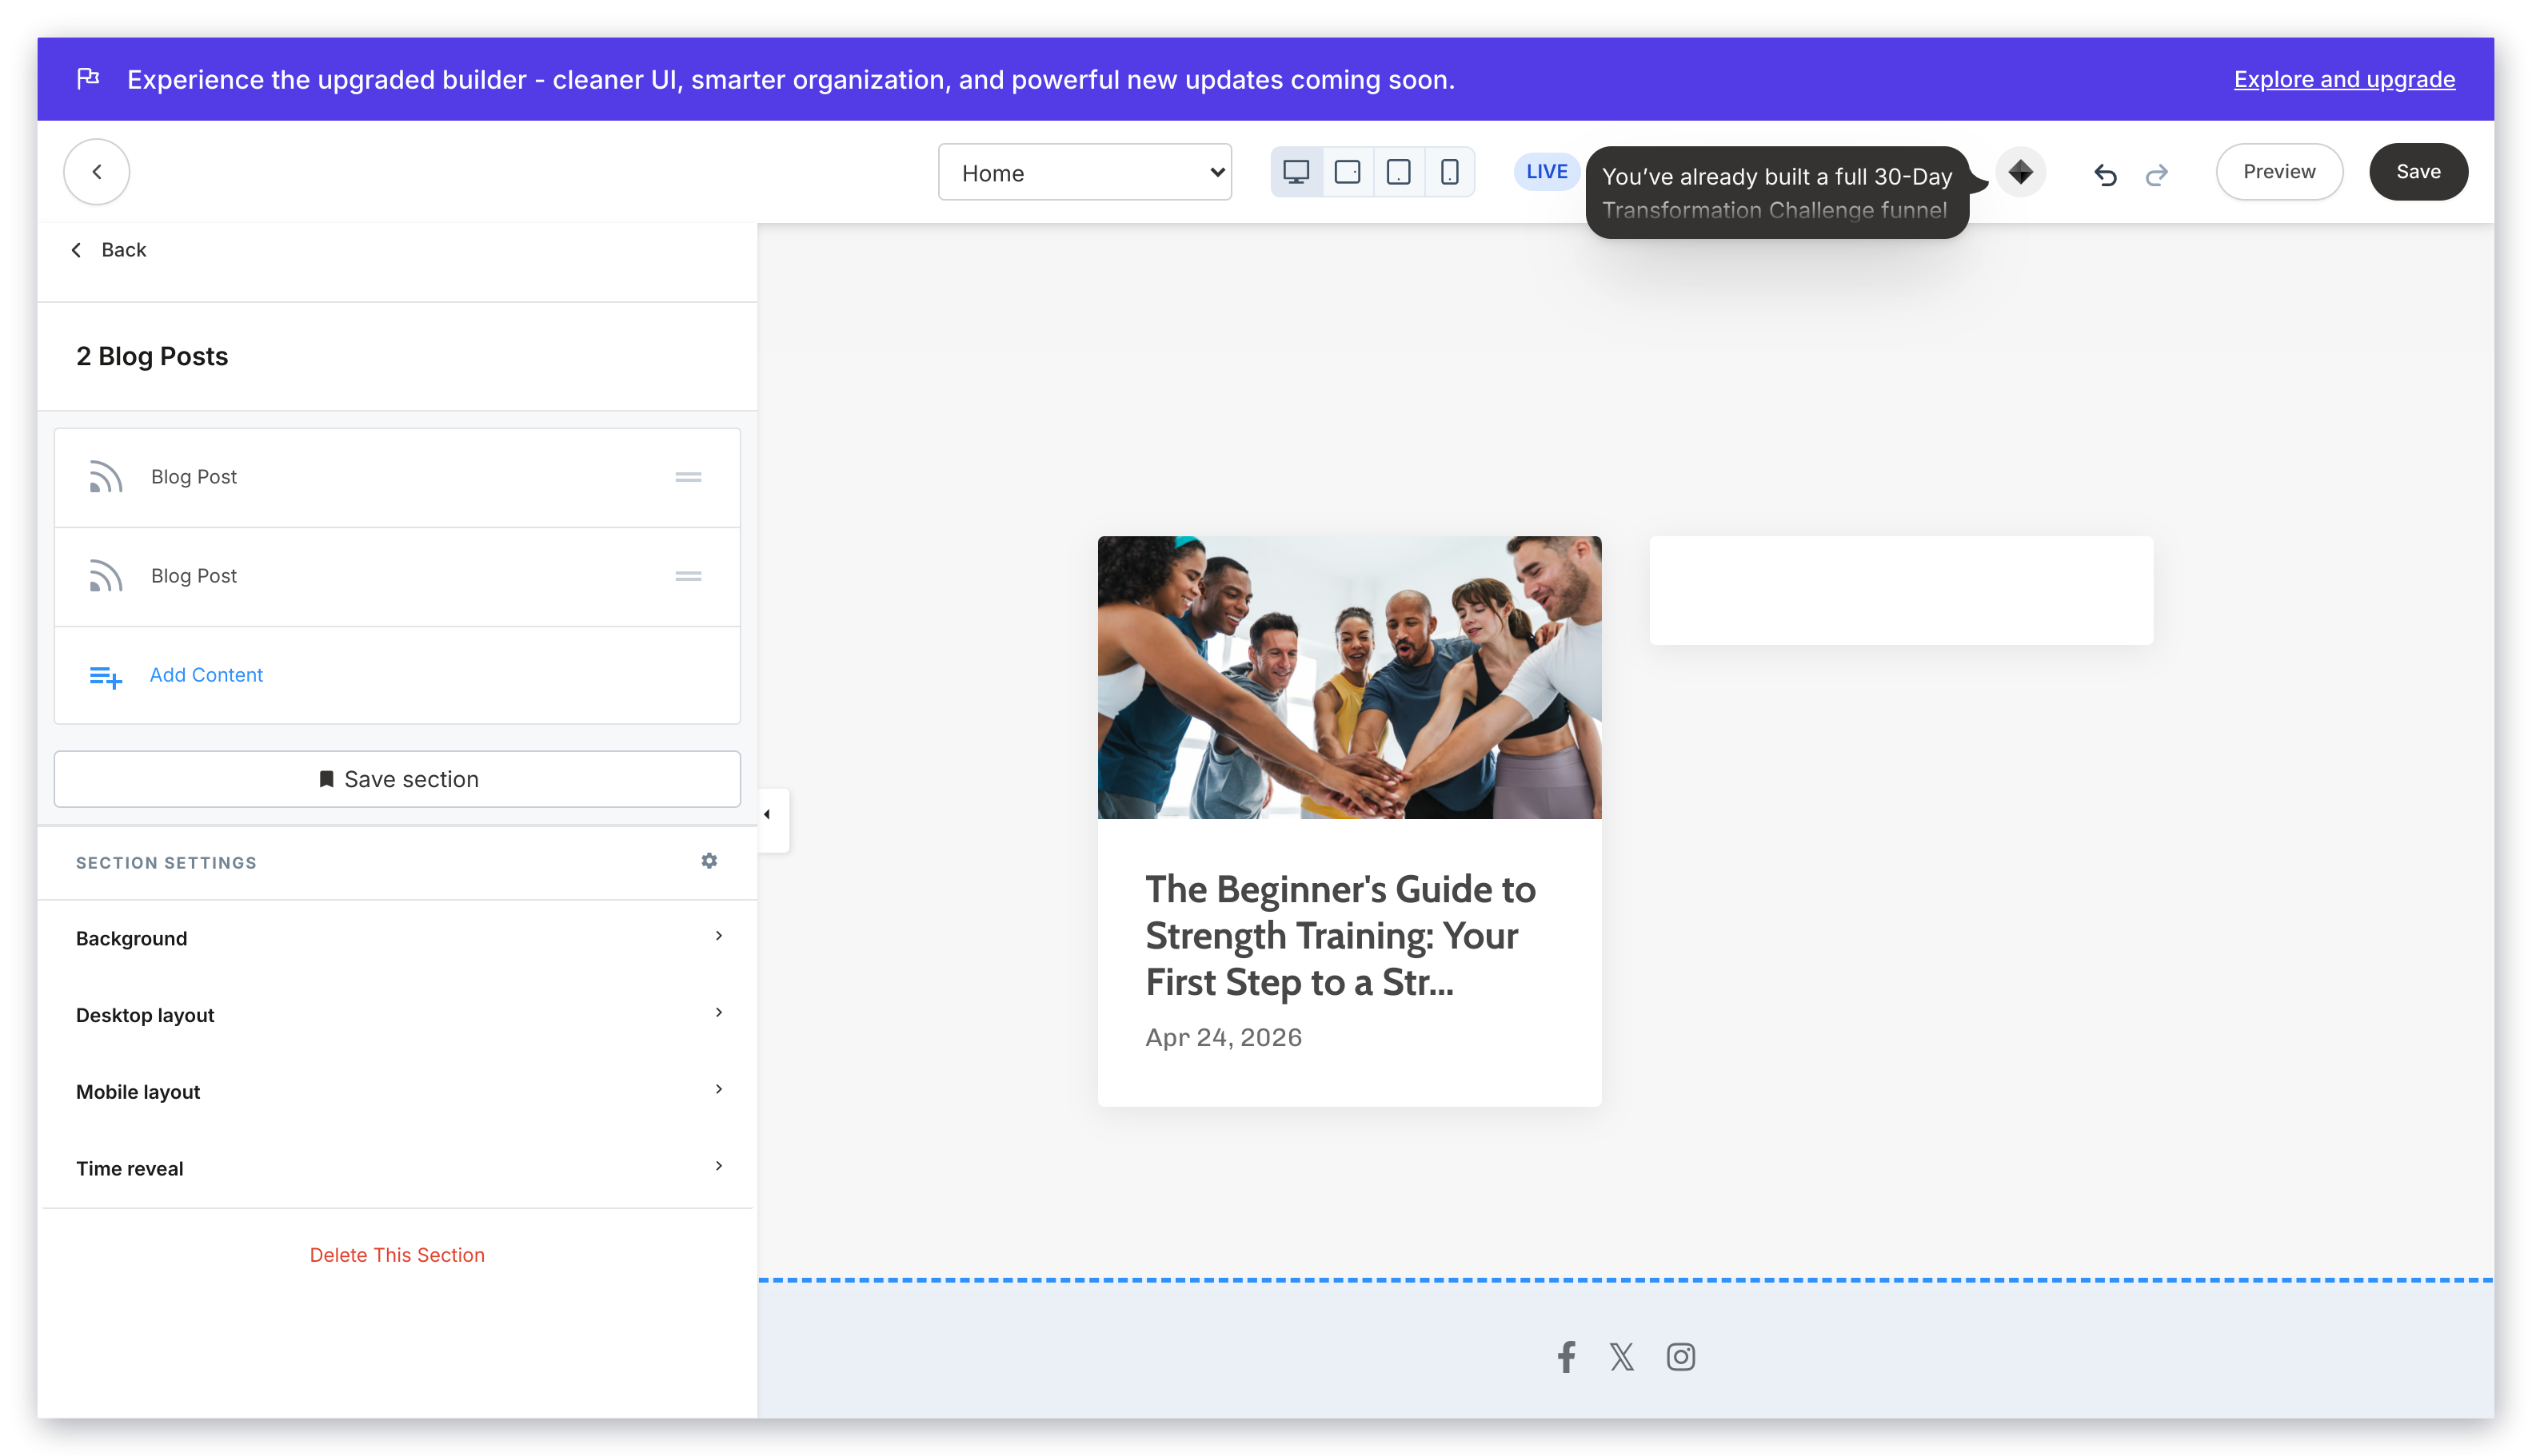Viewport: 2532px width, 1456px height.
Task: Redo the last change
Action: pyautogui.click(x=2155, y=174)
